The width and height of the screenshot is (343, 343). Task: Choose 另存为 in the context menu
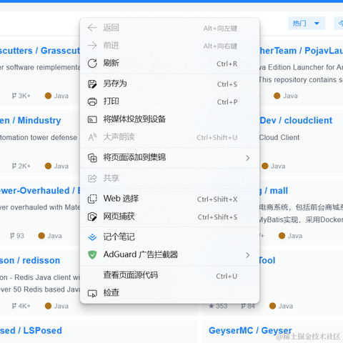click(169, 84)
